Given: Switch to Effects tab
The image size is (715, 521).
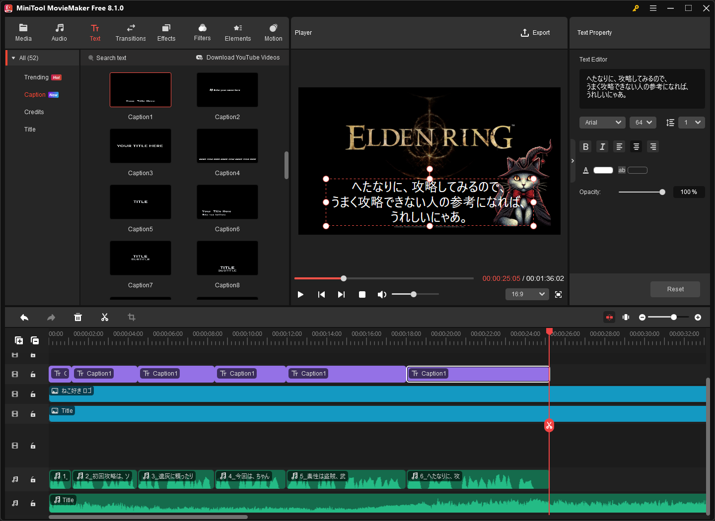Looking at the screenshot, I should [x=166, y=33].
